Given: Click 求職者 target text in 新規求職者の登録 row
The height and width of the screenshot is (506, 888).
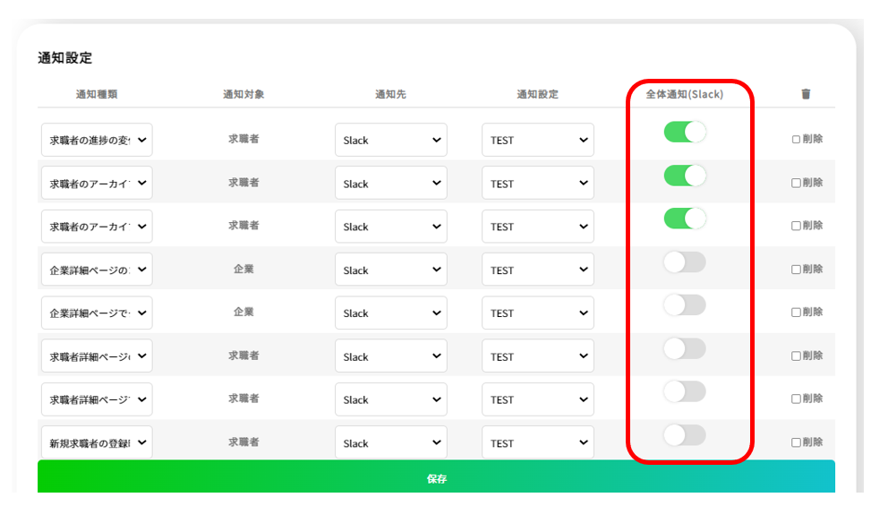Looking at the screenshot, I should [x=243, y=442].
